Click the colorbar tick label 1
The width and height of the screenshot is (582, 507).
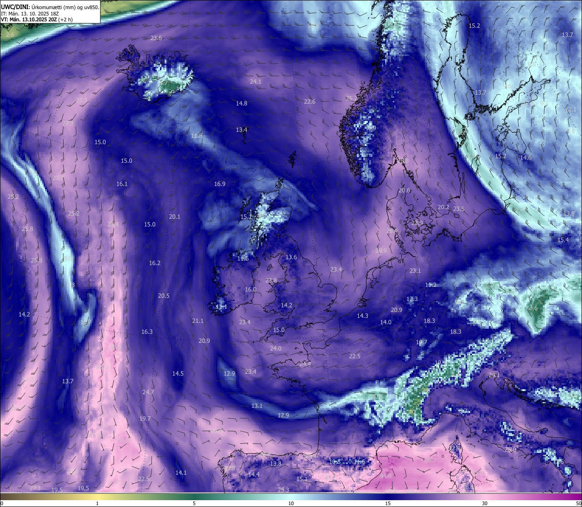(97, 503)
